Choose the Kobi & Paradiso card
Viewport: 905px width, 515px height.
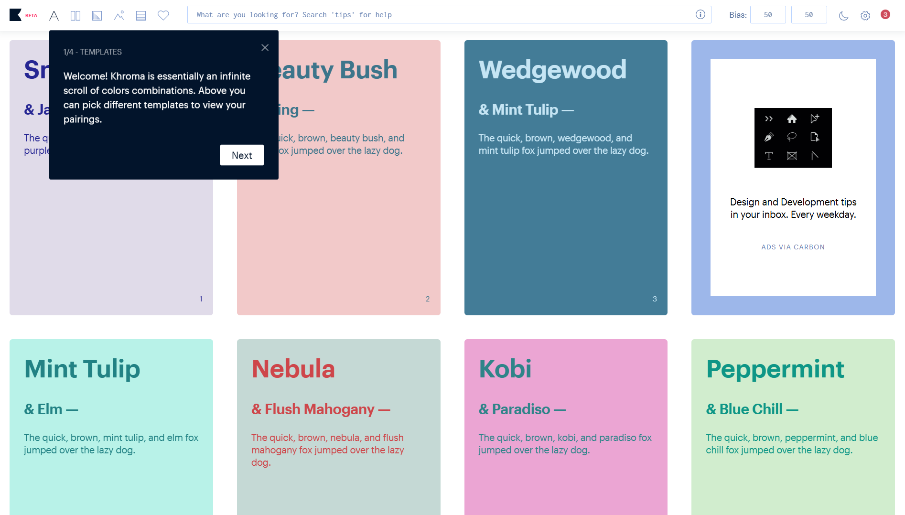566,427
